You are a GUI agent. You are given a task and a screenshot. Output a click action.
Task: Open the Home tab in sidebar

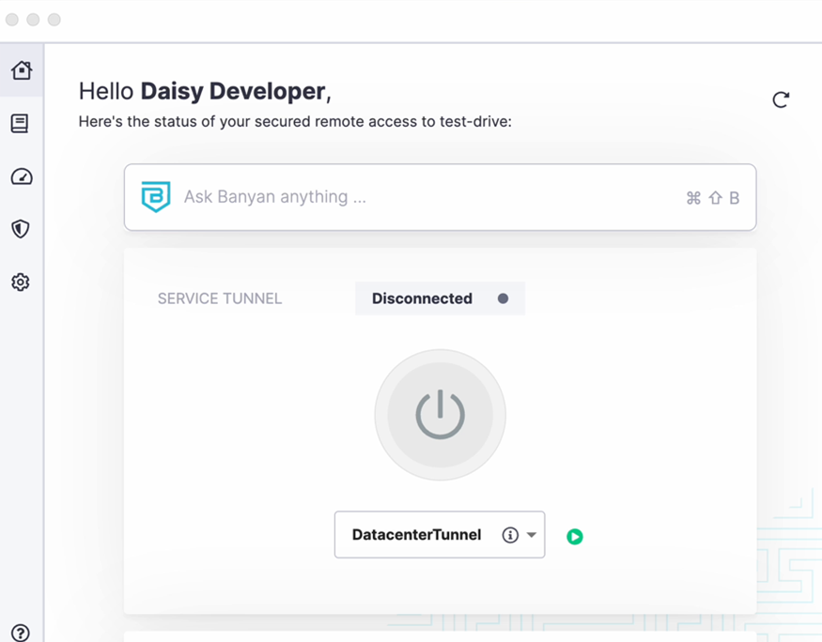pos(22,70)
